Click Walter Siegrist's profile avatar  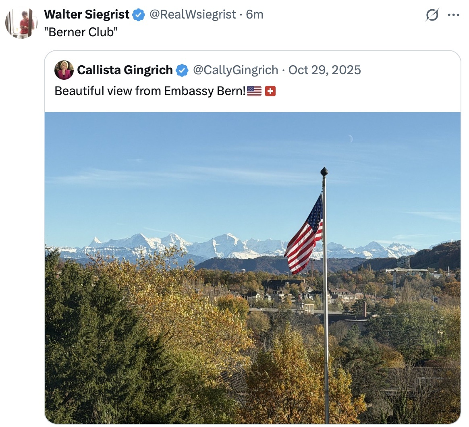click(x=21, y=23)
